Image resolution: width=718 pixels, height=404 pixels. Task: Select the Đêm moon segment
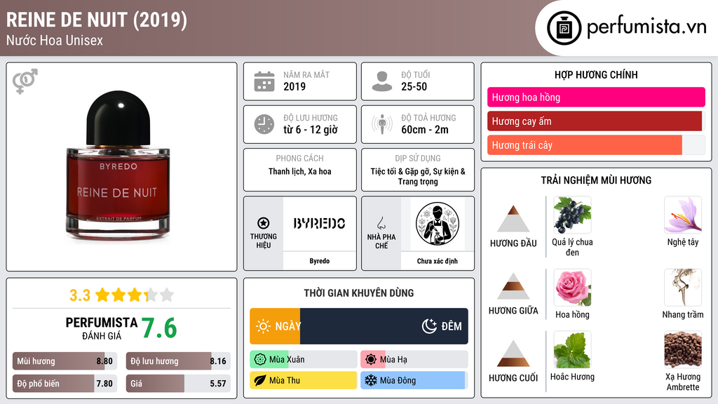384,326
